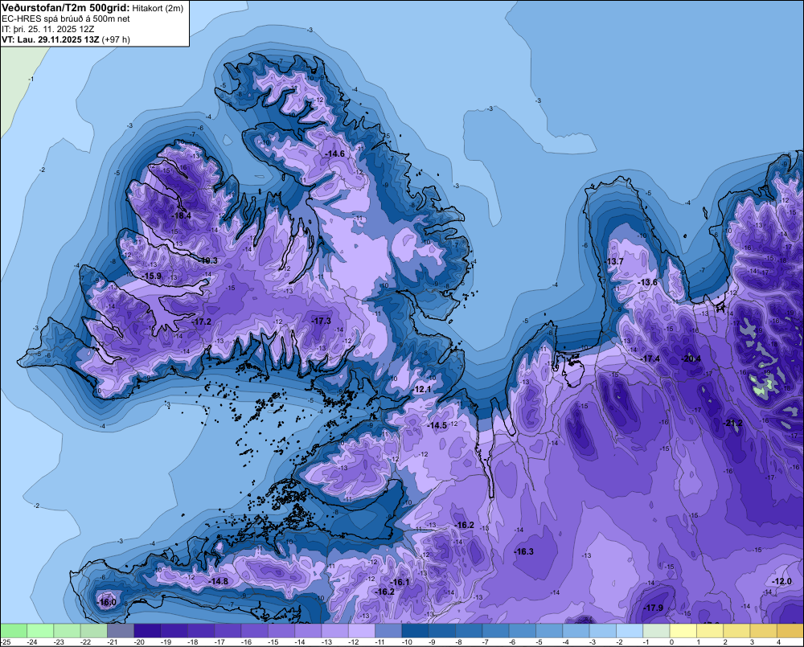Click the -14.6 temperature value on map
Image resolution: width=804 pixels, height=647 pixels.
334,154
